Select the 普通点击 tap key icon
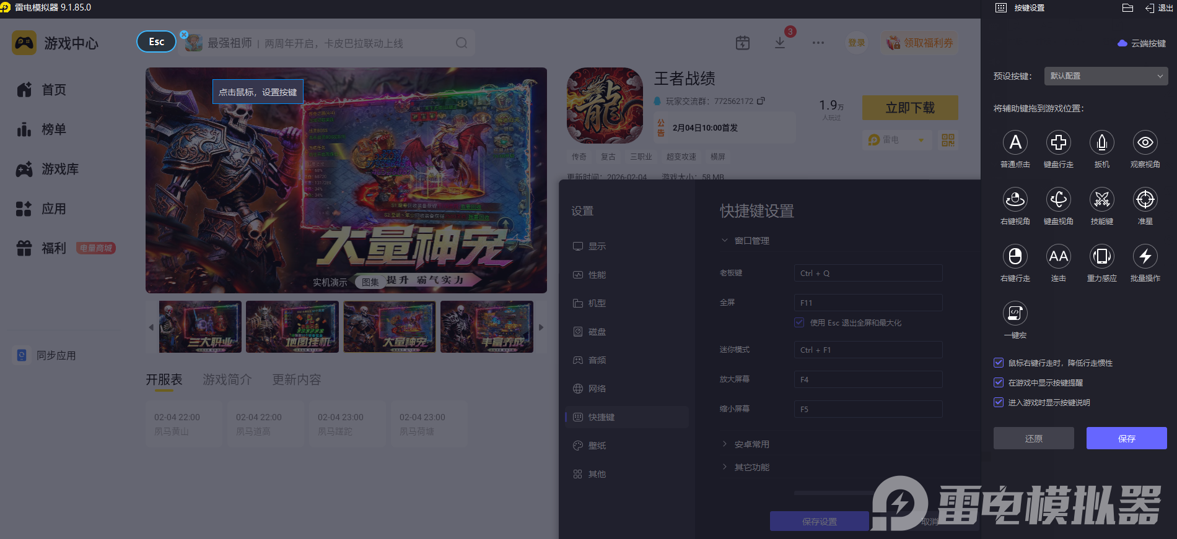 pyautogui.click(x=1015, y=142)
